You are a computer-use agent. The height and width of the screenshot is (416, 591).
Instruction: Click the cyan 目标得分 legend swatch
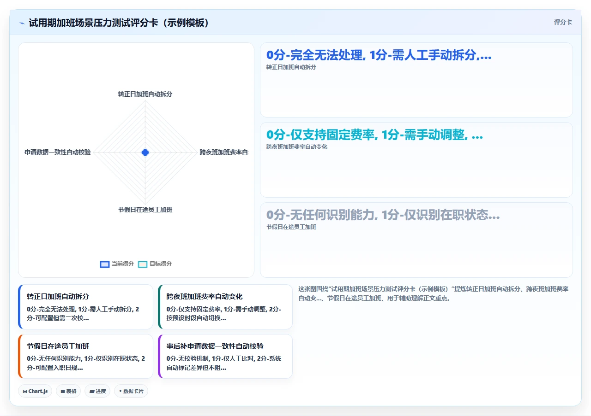click(x=143, y=264)
